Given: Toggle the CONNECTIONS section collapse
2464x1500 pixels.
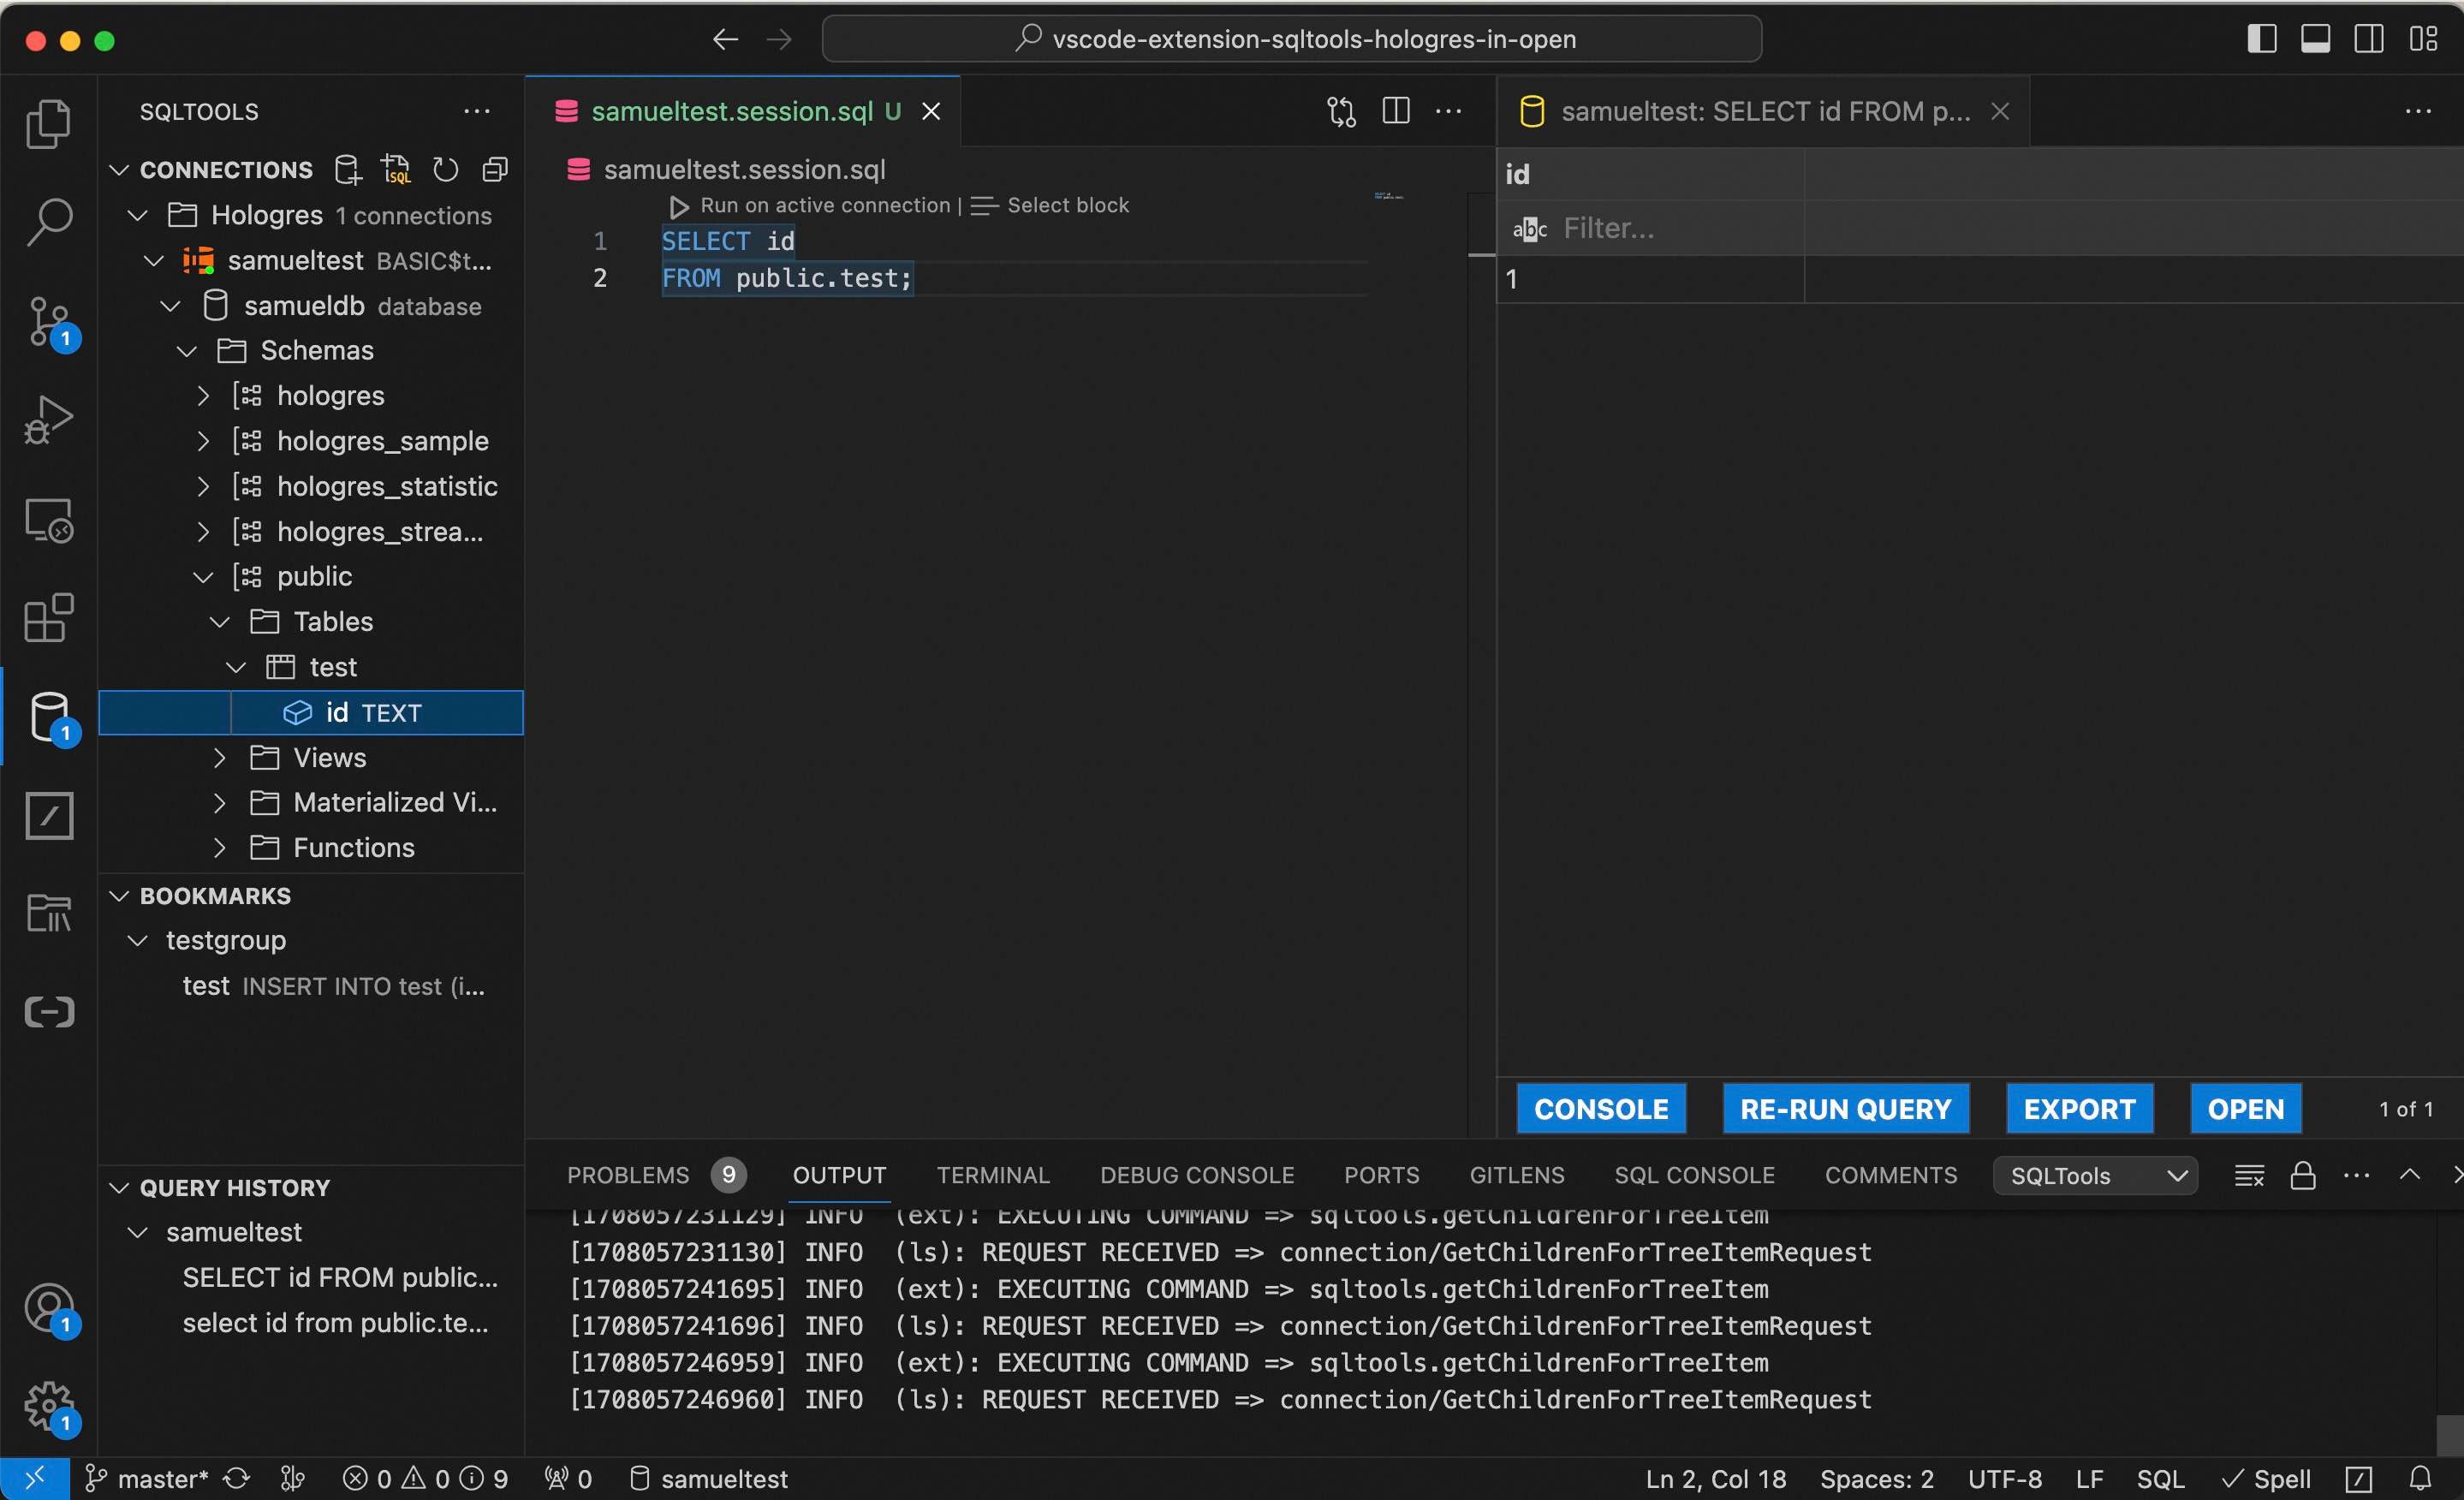Looking at the screenshot, I should (120, 170).
